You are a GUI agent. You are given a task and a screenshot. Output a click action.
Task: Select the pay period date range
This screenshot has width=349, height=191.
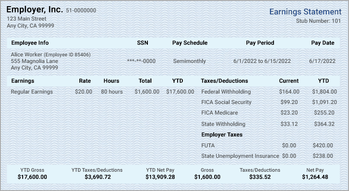point(262,61)
